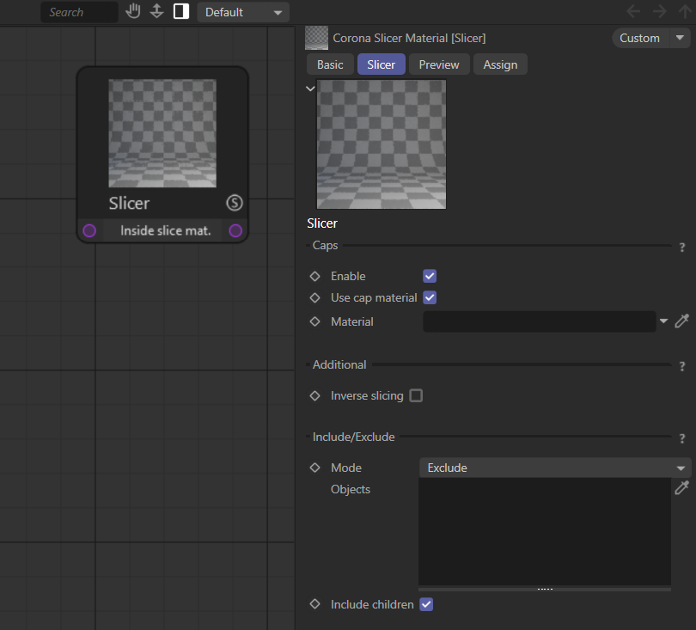
Task: Click the vertical layout arrows icon
Action: 156,11
